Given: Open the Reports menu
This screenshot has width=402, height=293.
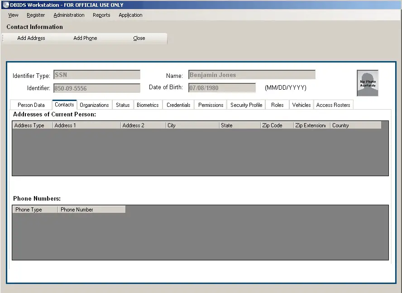Looking at the screenshot, I should tap(101, 15).
